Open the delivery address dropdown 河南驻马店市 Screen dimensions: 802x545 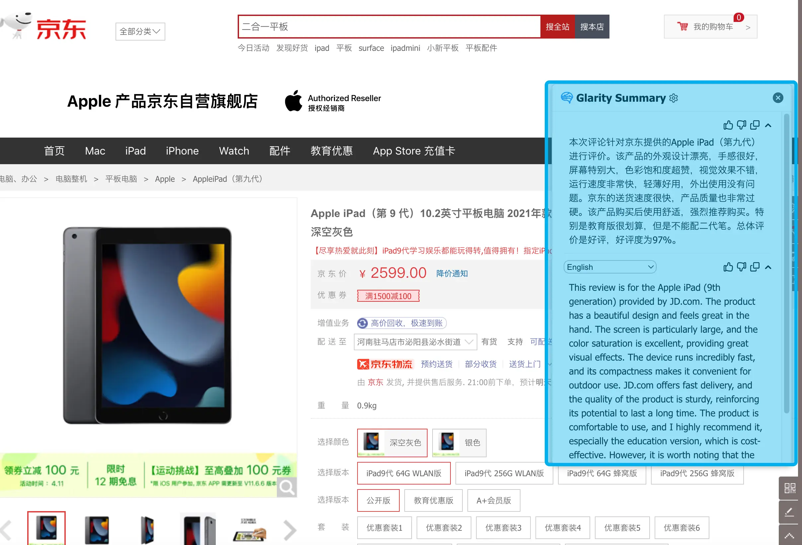point(416,342)
